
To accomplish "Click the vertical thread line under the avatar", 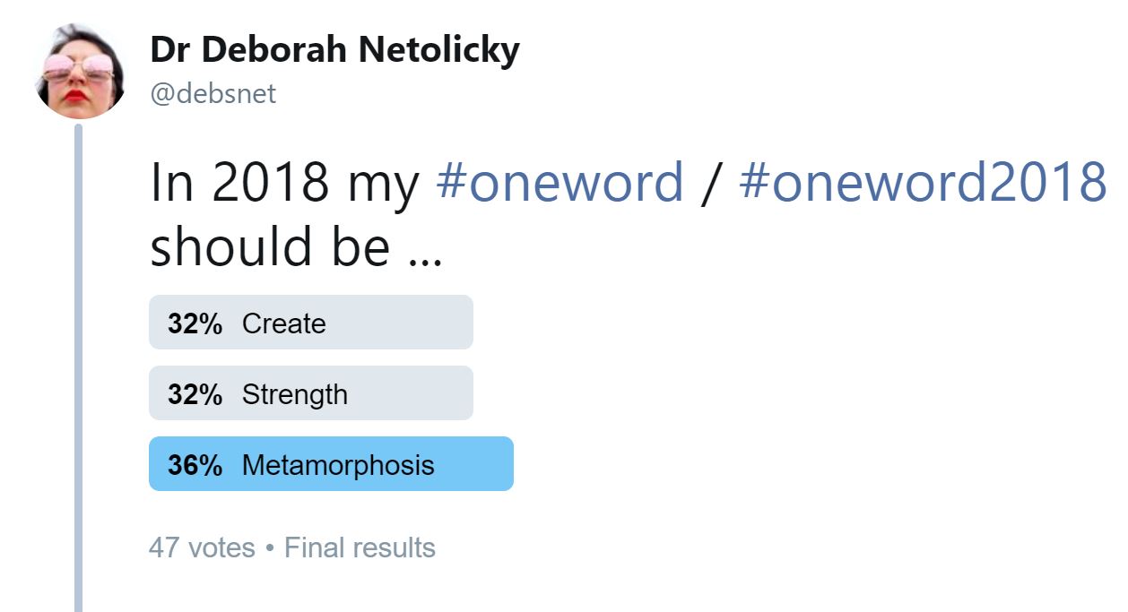I will [78, 358].
